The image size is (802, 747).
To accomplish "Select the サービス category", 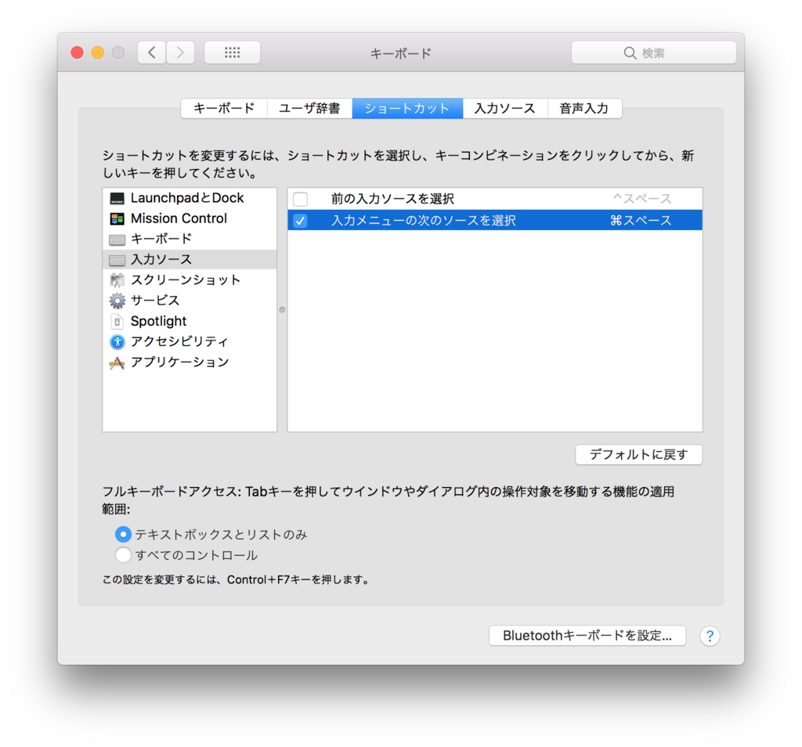I will coord(154,300).
